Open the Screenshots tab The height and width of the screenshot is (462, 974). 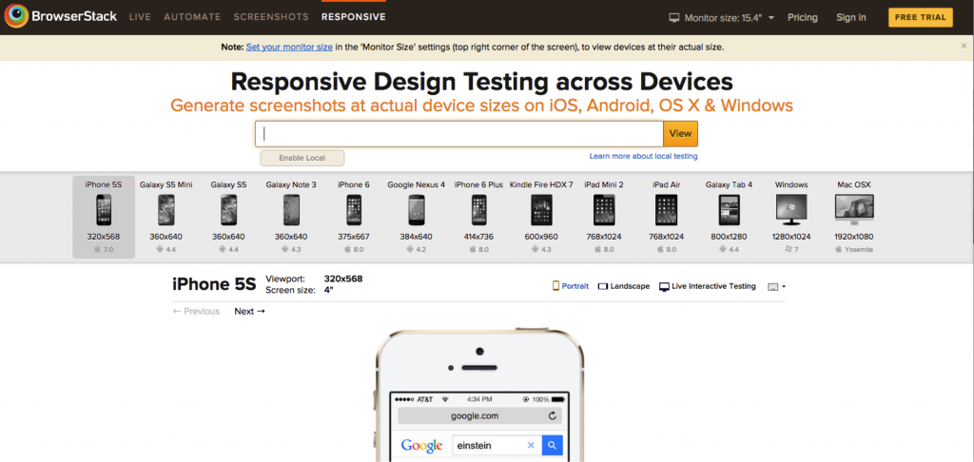(x=271, y=17)
